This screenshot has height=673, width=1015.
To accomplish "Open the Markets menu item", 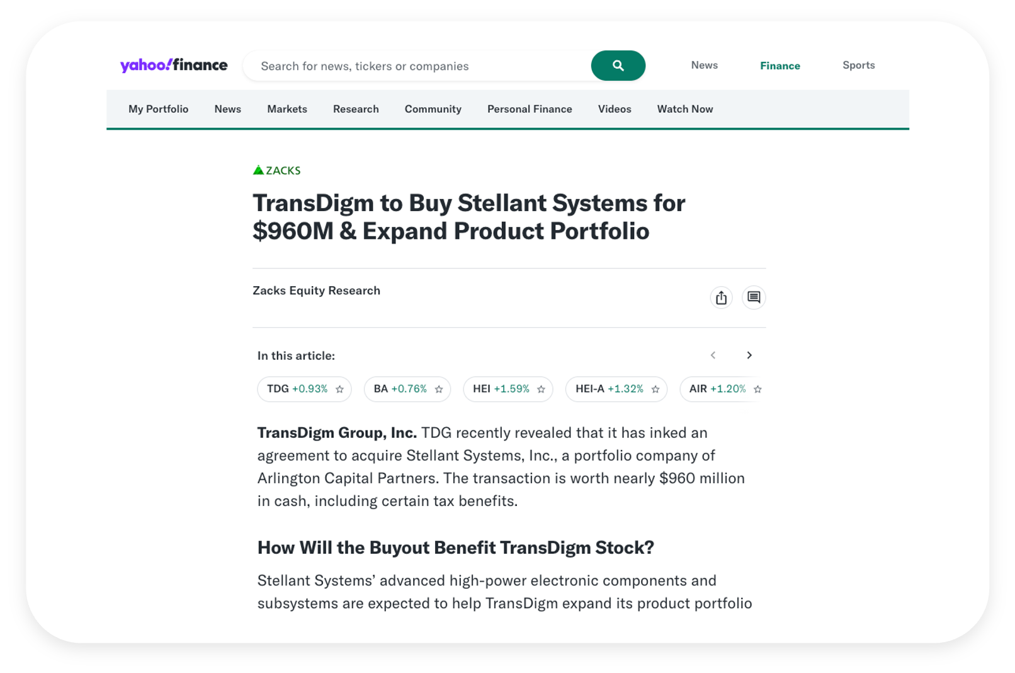I will [287, 109].
